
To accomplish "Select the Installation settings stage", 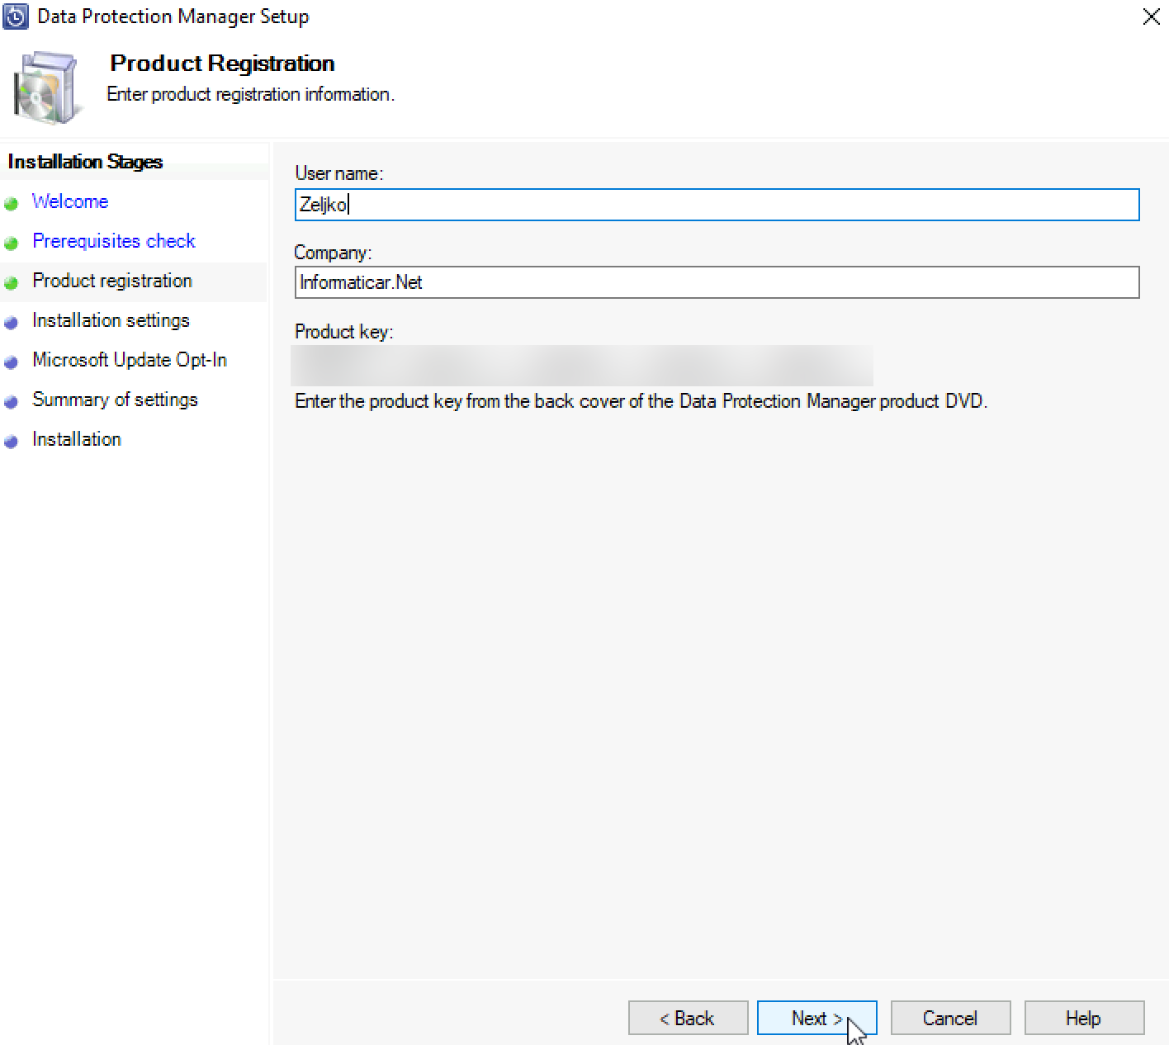I will 111,320.
